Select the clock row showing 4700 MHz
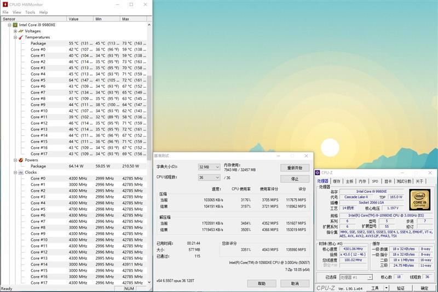 88,209
